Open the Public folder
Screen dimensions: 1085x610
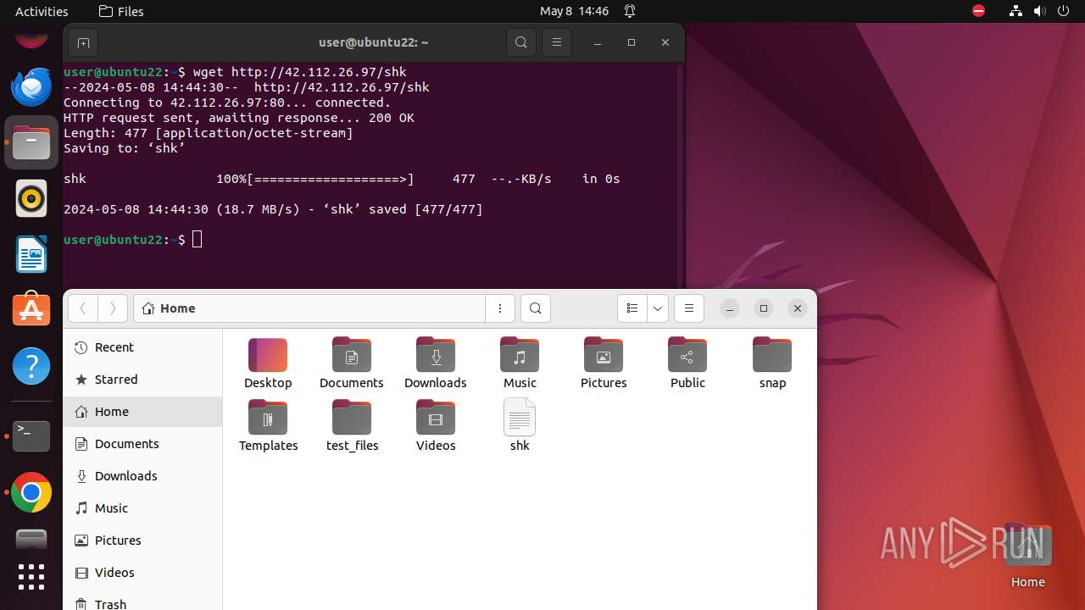(x=687, y=363)
